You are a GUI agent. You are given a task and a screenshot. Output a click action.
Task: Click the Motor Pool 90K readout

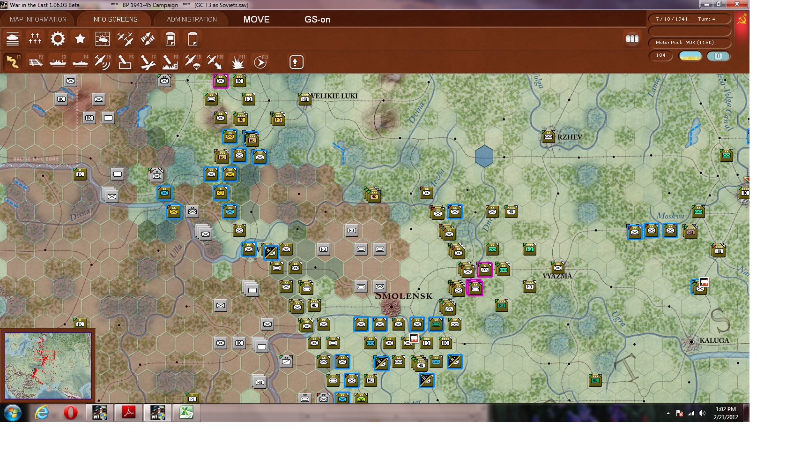[x=690, y=43]
